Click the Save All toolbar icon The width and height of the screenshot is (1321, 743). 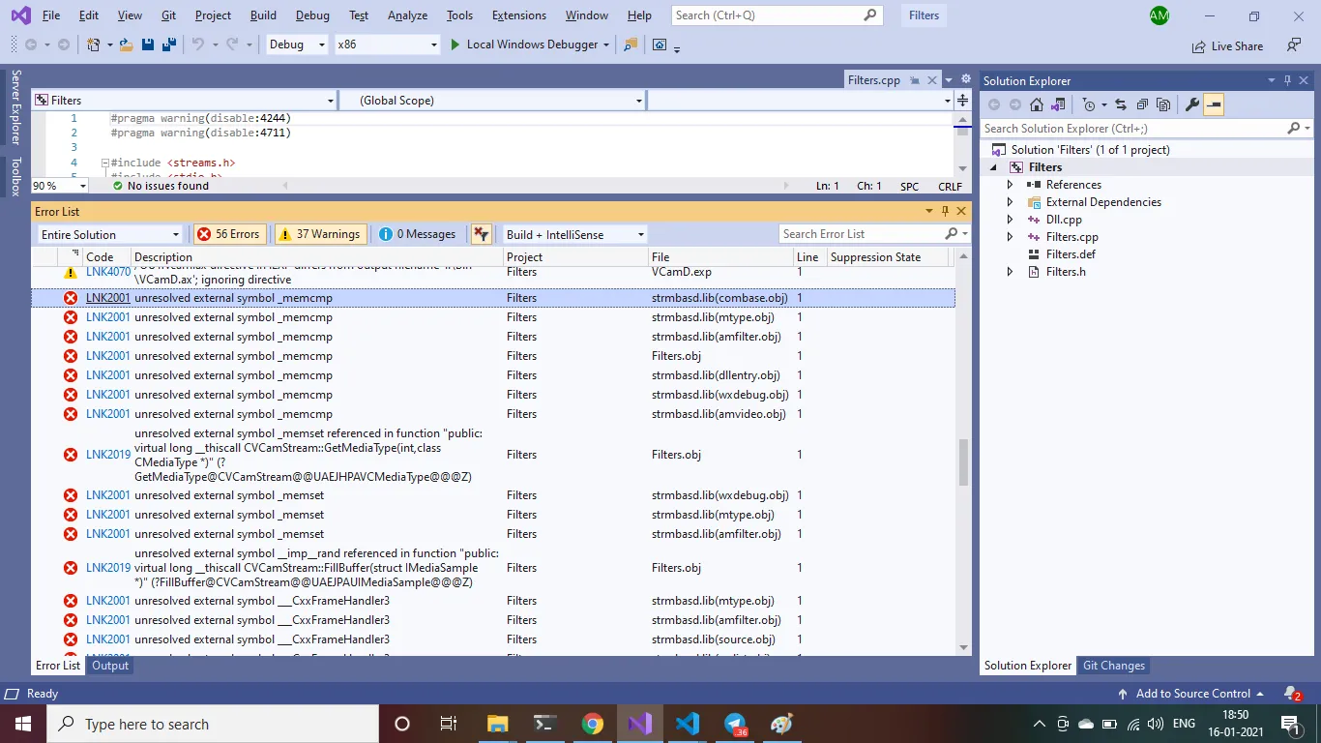[168, 45]
